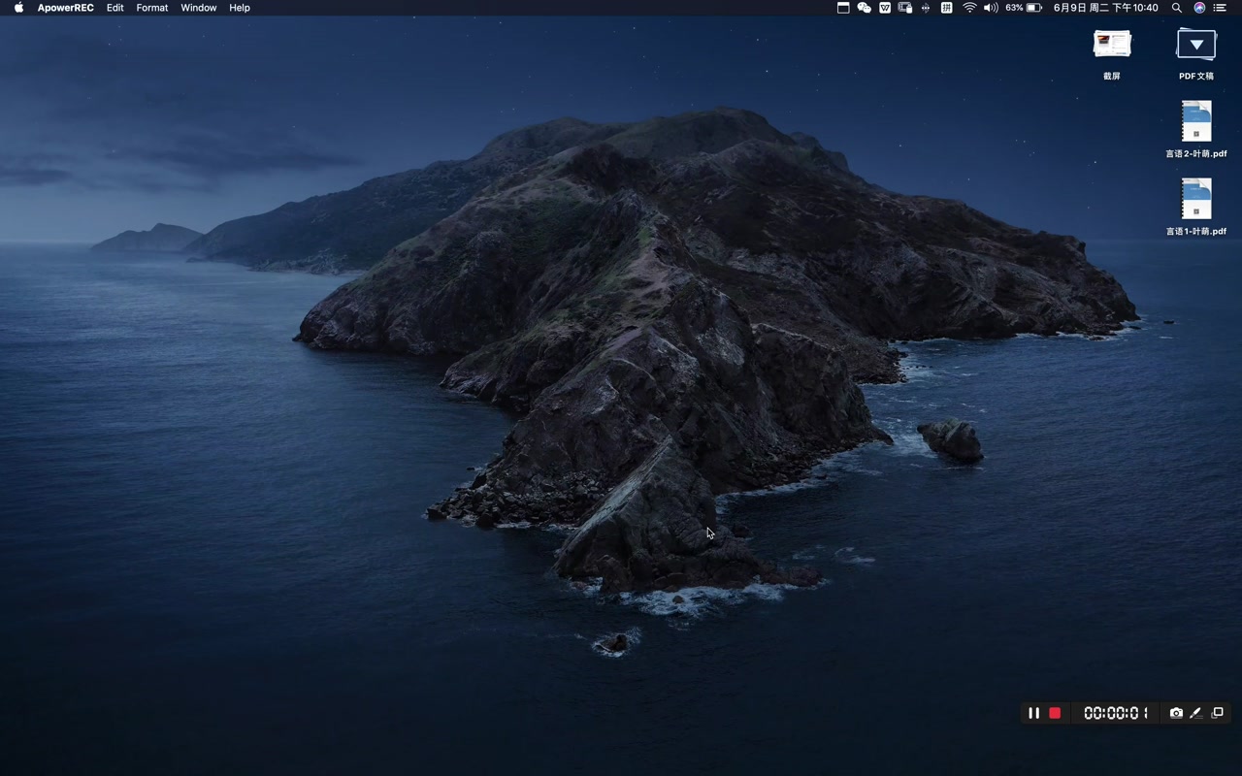Take a screenshot with the camera icon
The image size is (1242, 776).
[1176, 713]
